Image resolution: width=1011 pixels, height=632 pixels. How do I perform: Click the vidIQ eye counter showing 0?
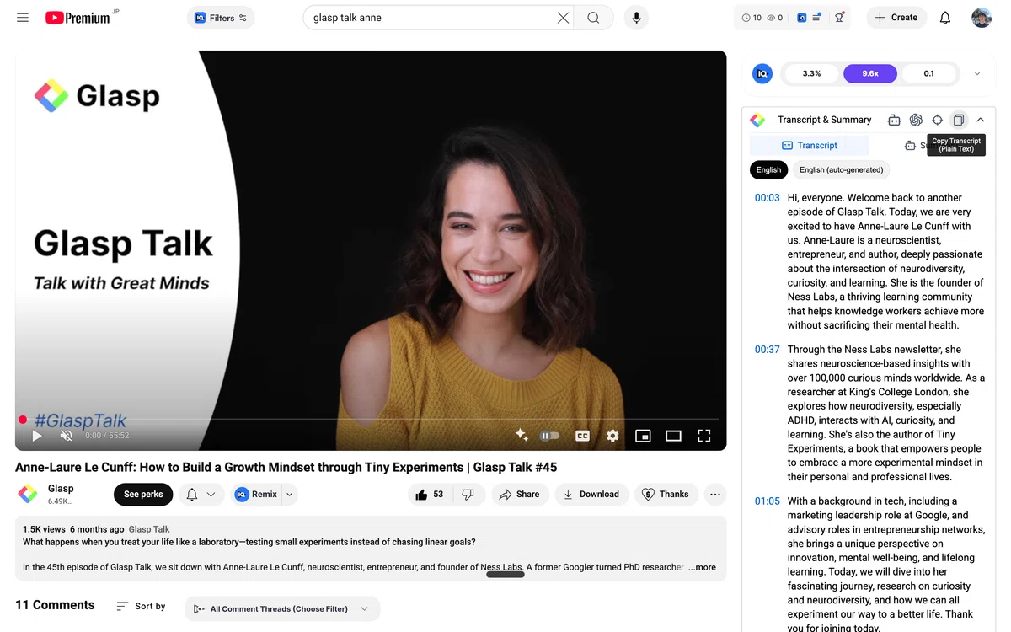click(x=775, y=18)
